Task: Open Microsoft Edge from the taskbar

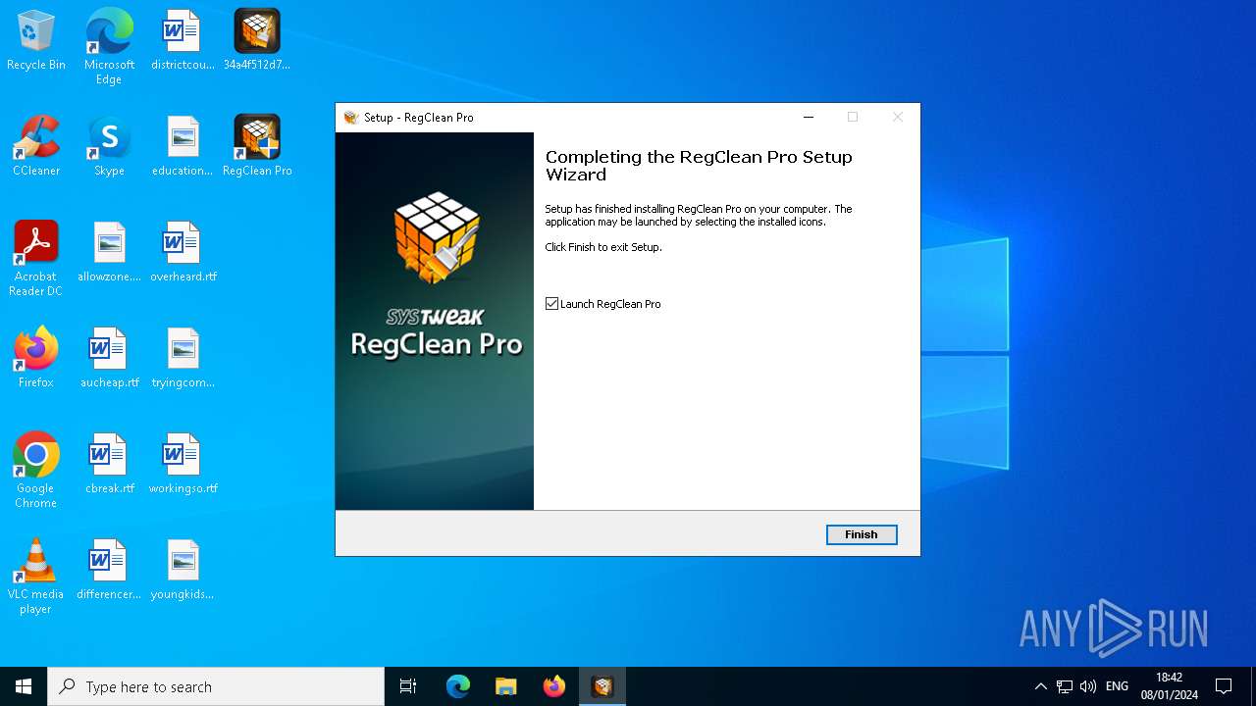Action: [458, 686]
